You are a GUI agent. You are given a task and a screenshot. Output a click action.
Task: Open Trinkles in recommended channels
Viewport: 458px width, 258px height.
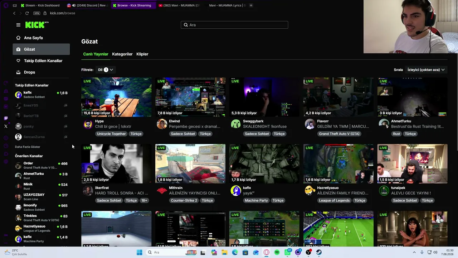coord(41,218)
